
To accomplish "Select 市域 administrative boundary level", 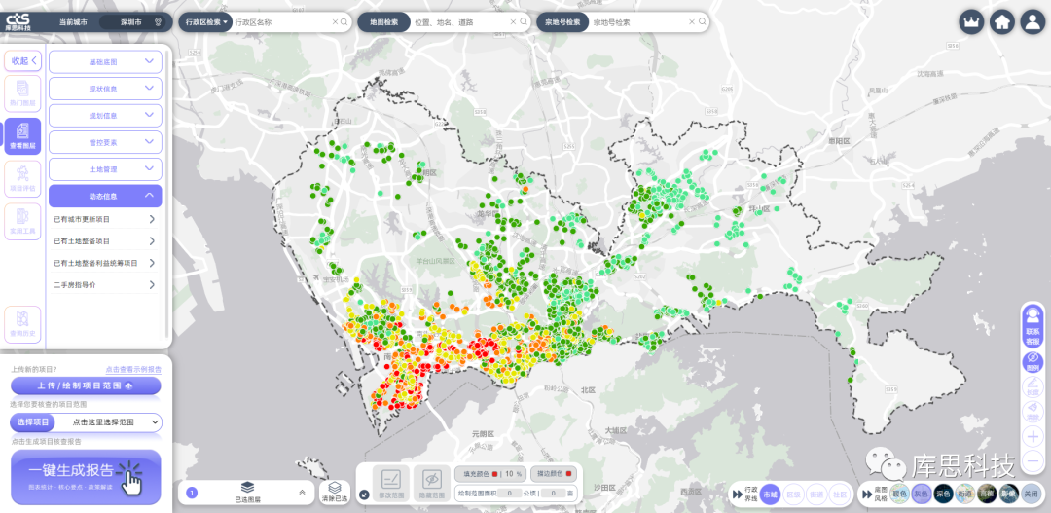I will (770, 495).
